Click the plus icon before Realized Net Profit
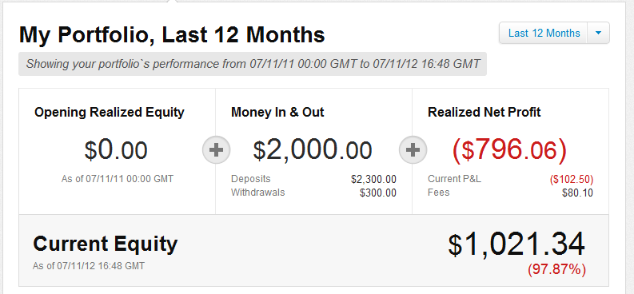634x294 pixels. (x=413, y=150)
